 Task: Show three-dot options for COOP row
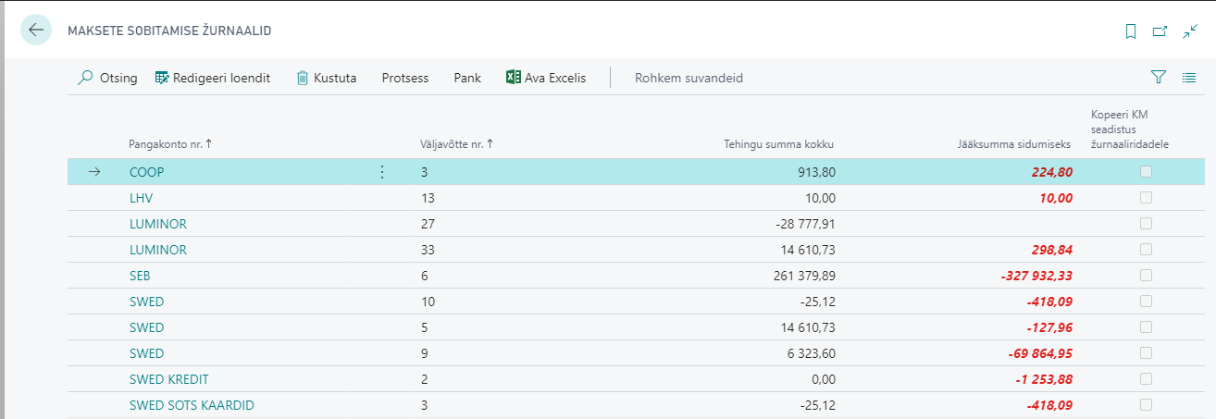[382, 172]
